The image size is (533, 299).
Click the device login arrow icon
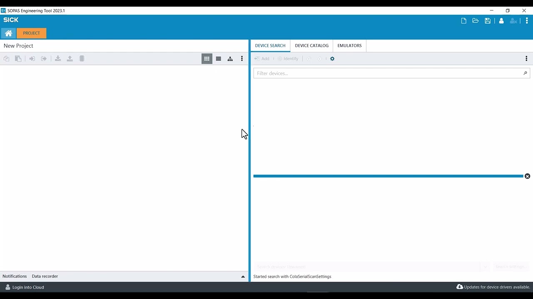32,59
